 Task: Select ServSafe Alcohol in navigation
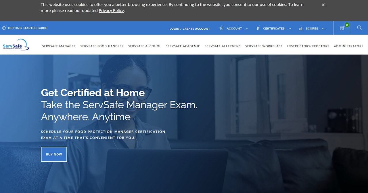point(145,46)
